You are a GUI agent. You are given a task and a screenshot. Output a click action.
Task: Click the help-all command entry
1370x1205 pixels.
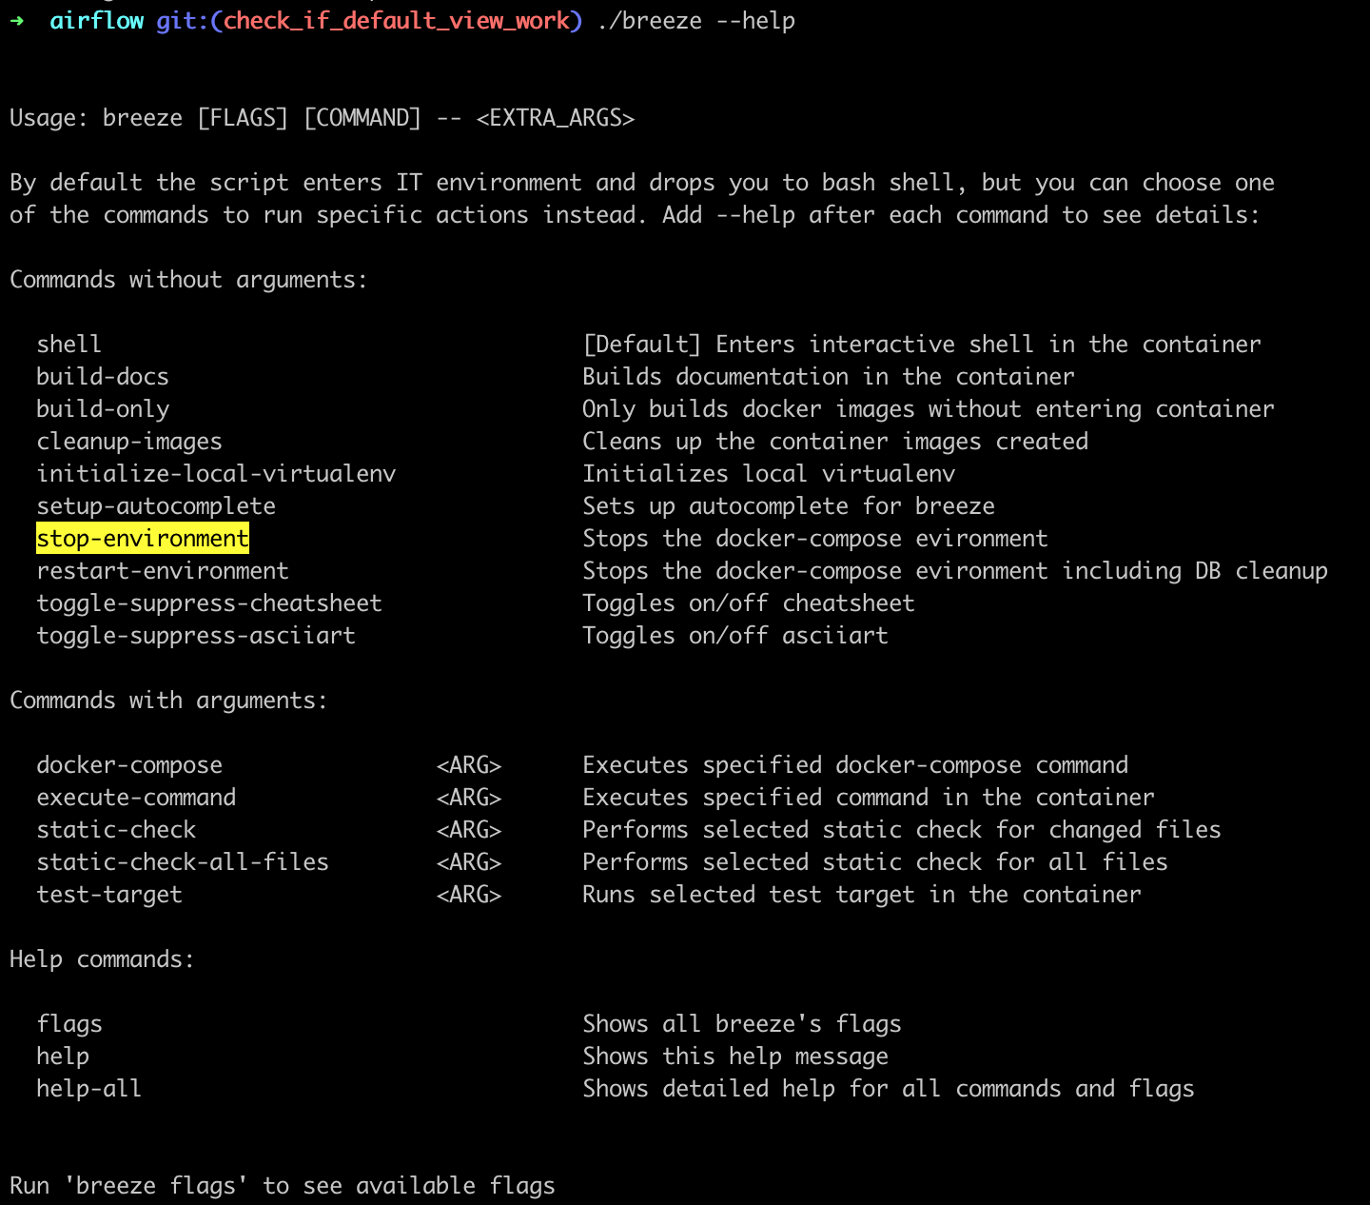[x=89, y=1089]
